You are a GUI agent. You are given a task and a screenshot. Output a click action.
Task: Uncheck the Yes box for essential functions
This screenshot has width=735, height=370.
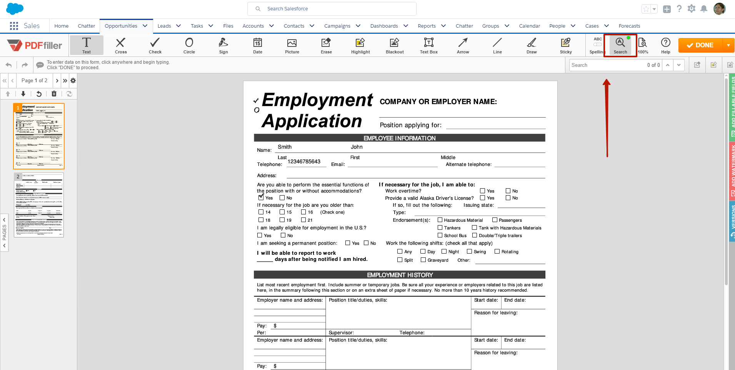261,197
